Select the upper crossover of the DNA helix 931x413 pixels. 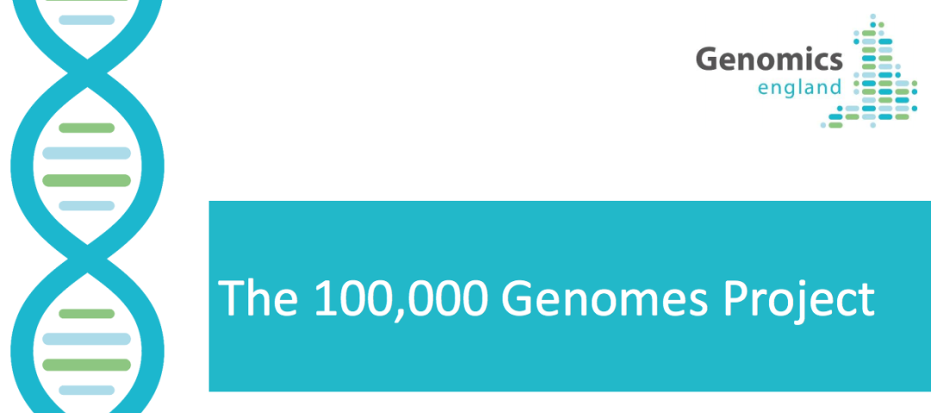tap(87, 73)
